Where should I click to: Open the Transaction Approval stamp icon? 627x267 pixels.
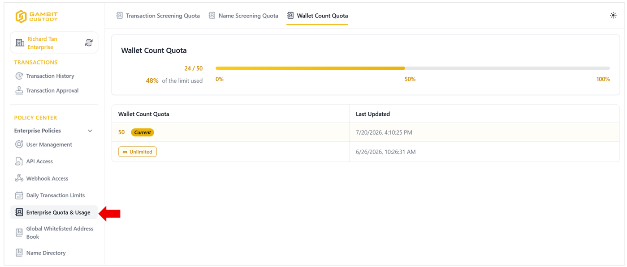coord(19,90)
